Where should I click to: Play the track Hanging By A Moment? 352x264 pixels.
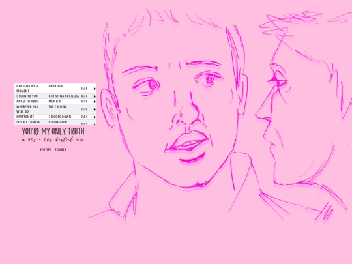point(95,89)
